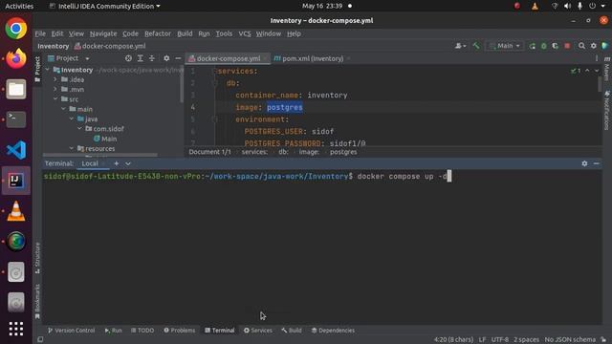Viewport: 612px width, 344px height.
Task: Open the VCS menu
Action: pyautogui.click(x=245, y=33)
